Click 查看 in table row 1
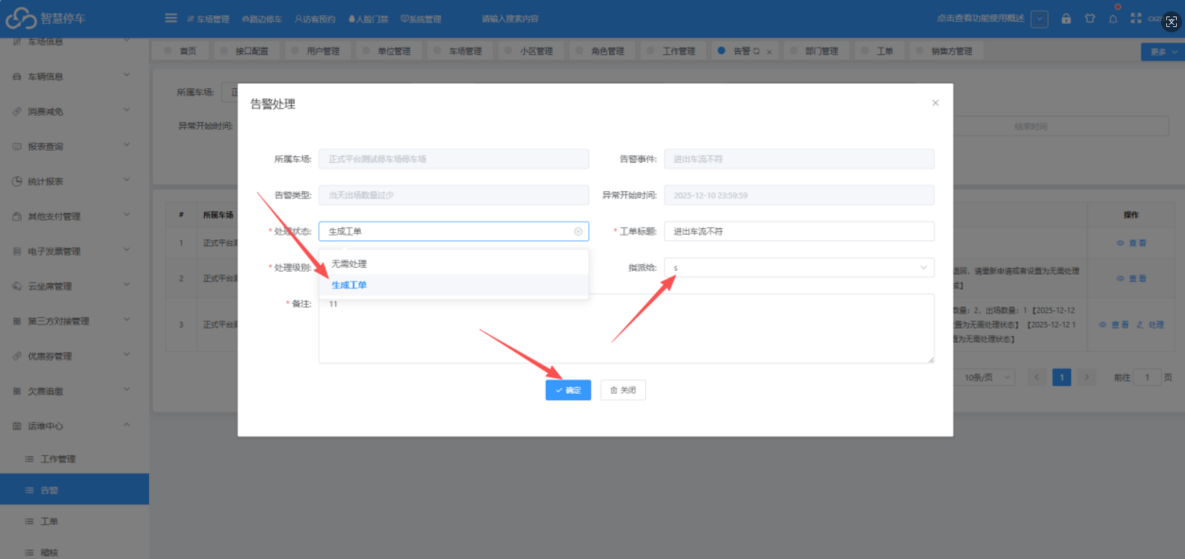 (x=1132, y=243)
